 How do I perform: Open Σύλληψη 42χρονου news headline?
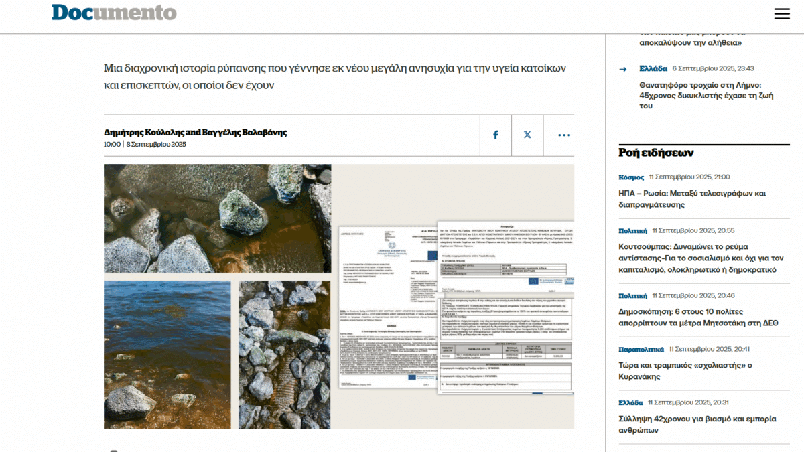(x=697, y=424)
